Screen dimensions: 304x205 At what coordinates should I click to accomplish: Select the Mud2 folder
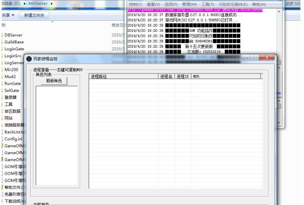(10, 76)
